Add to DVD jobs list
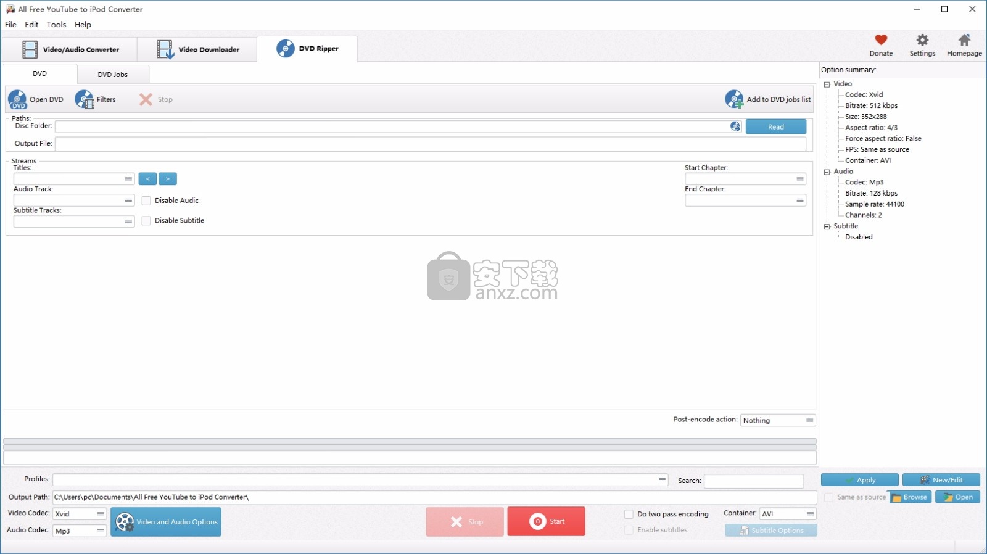Image resolution: width=987 pixels, height=554 pixels. 768,99
